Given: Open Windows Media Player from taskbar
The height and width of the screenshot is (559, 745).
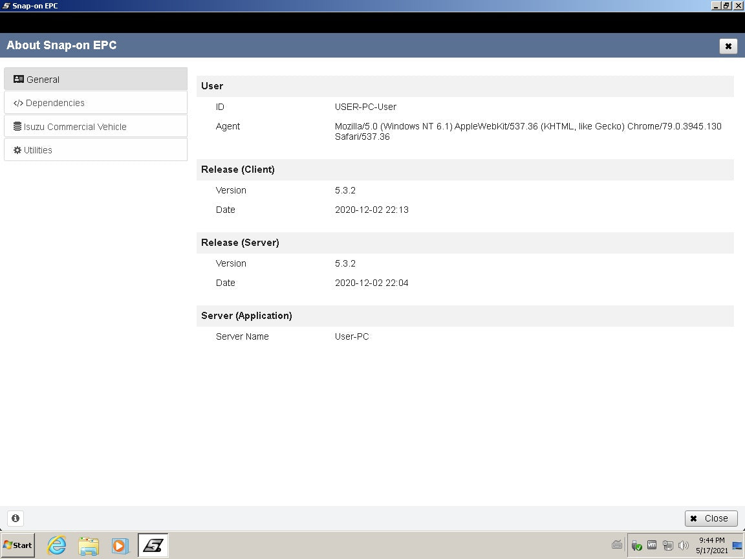Looking at the screenshot, I should (120, 545).
